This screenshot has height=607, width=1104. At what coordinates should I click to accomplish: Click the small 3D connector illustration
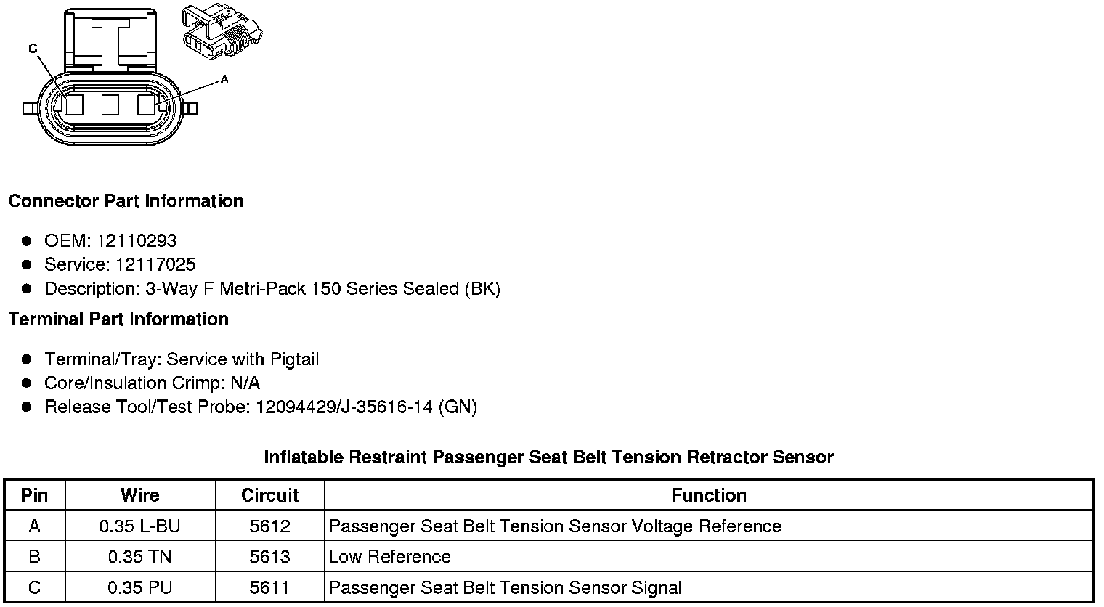coord(222,32)
